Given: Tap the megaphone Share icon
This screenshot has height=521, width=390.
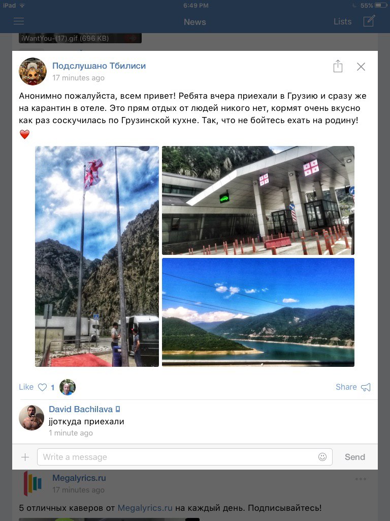Looking at the screenshot, I should [x=366, y=387].
